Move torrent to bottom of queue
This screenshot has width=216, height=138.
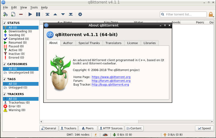[71, 14]
